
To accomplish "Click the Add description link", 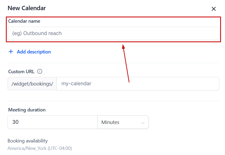I will pyautogui.click(x=34, y=52).
